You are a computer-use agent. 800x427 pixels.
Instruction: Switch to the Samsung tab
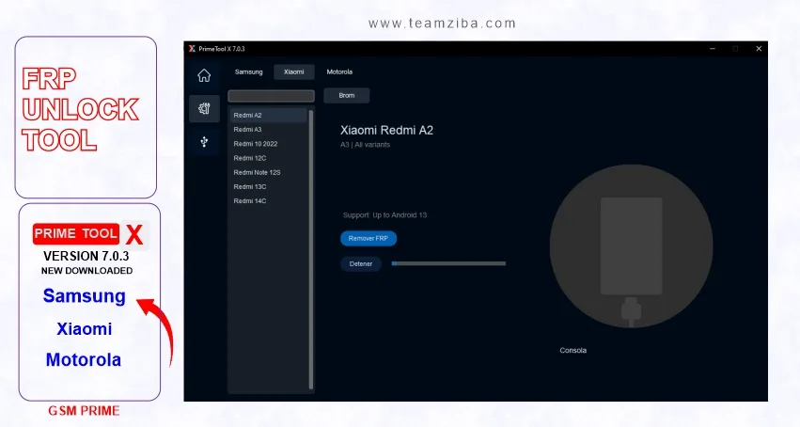(248, 71)
